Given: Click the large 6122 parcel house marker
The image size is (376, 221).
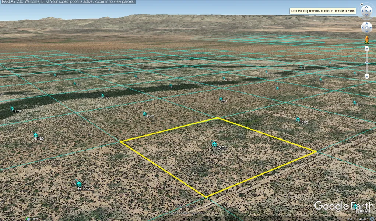Looking at the screenshot, I should tap(78, 184).
